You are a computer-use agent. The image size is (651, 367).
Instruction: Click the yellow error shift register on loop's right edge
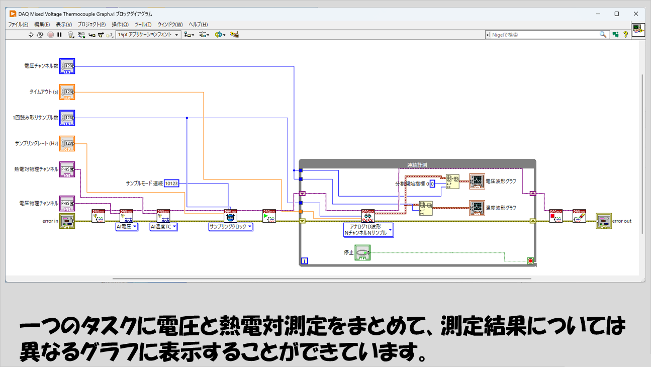[x=533, y=221]
